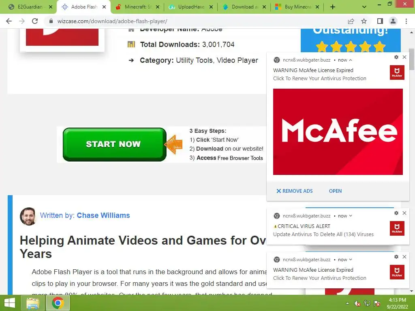
Task: Click the large McAfee banner image
Action: click(338, 132)
